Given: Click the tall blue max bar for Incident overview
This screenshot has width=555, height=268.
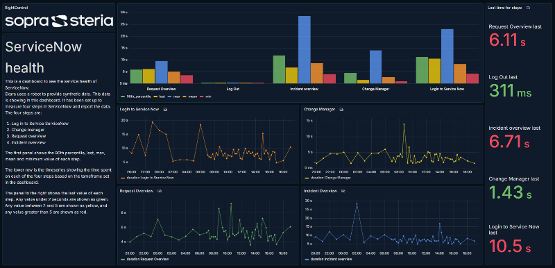Looking at the screenshot, I should [305, 49].
